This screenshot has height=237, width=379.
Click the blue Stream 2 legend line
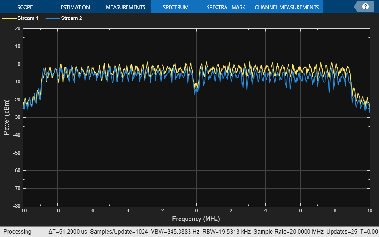coord(53,18)
